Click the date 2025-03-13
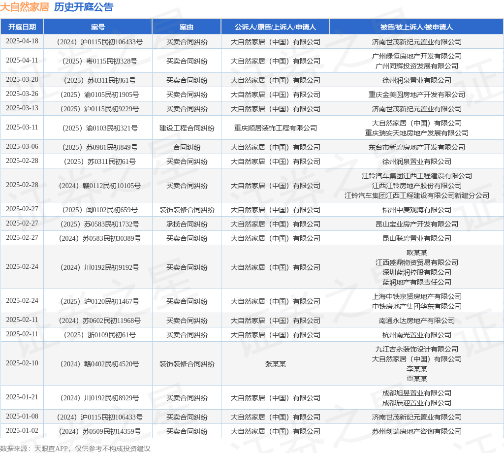 [22, 108]
